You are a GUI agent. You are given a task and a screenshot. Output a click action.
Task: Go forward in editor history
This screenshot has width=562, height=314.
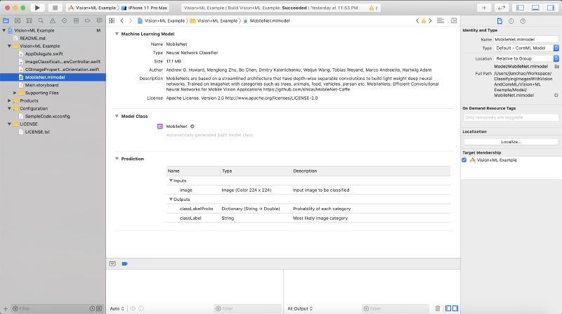131,21
